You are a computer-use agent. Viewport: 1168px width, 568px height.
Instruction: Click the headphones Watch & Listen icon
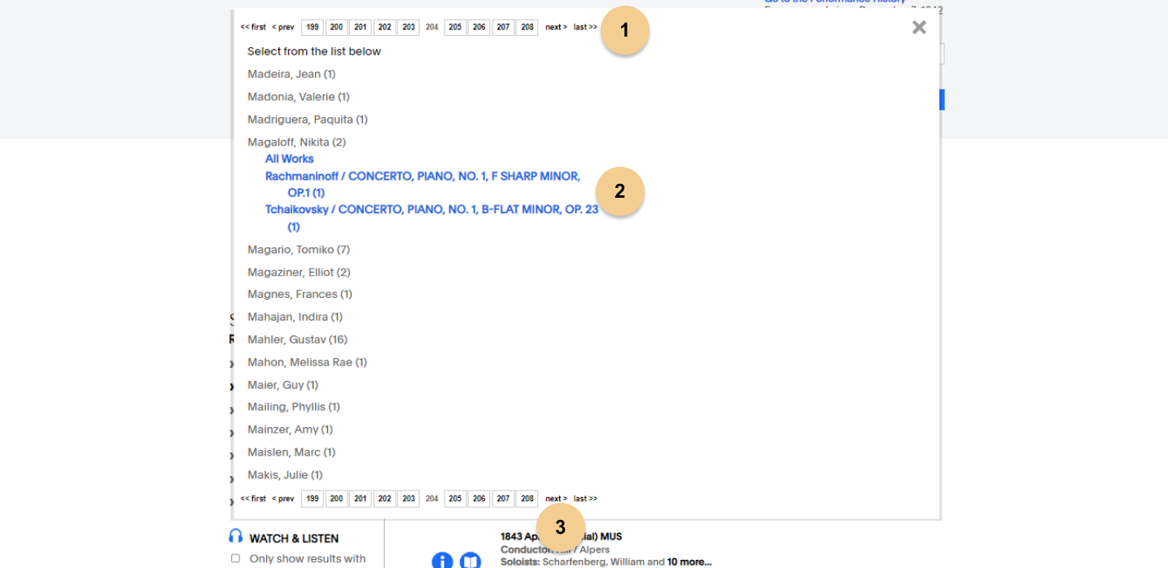point(236,536)
